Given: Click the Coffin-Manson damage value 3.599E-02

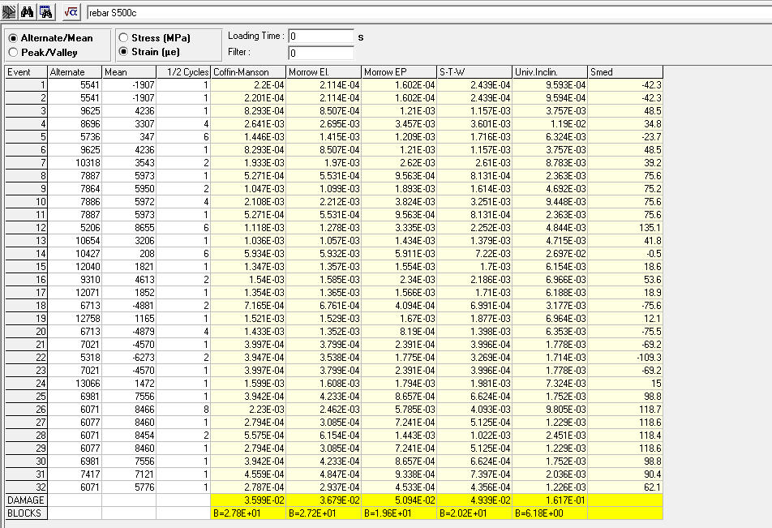Looking at the screenshot, I should 249,500.
